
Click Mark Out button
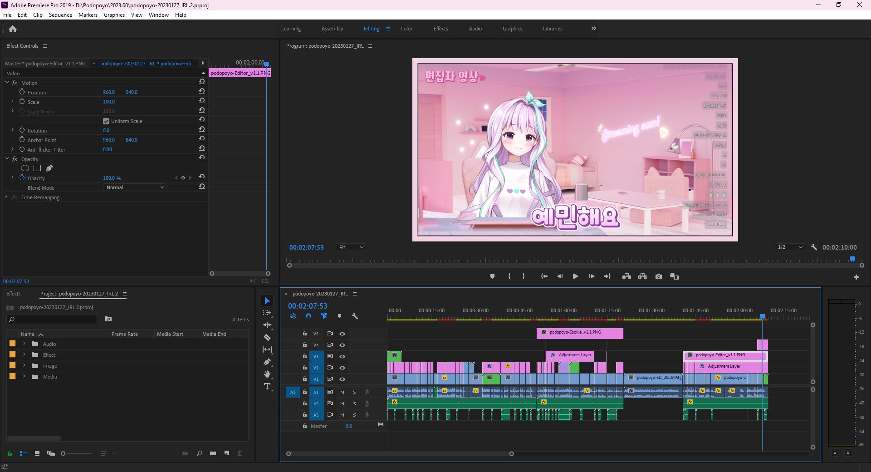pyautogui.click(x=524, y=276)
